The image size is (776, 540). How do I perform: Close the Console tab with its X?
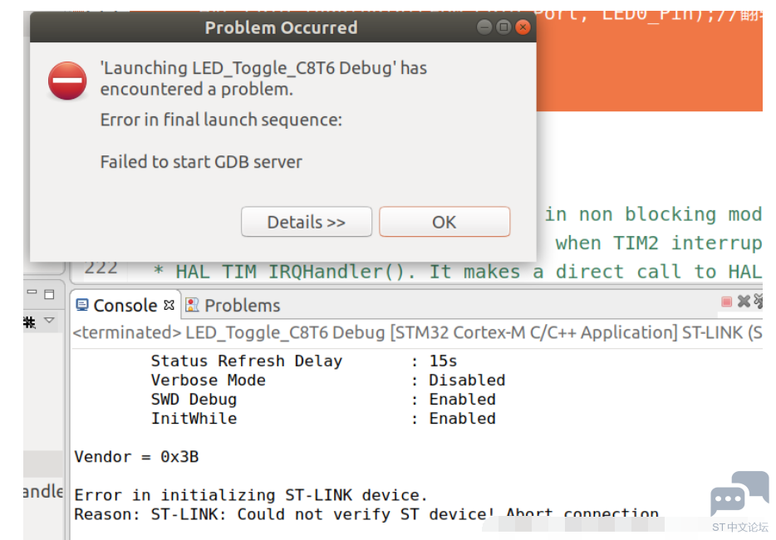coord(169,305)
